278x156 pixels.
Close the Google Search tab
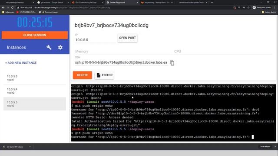(68, 3)
